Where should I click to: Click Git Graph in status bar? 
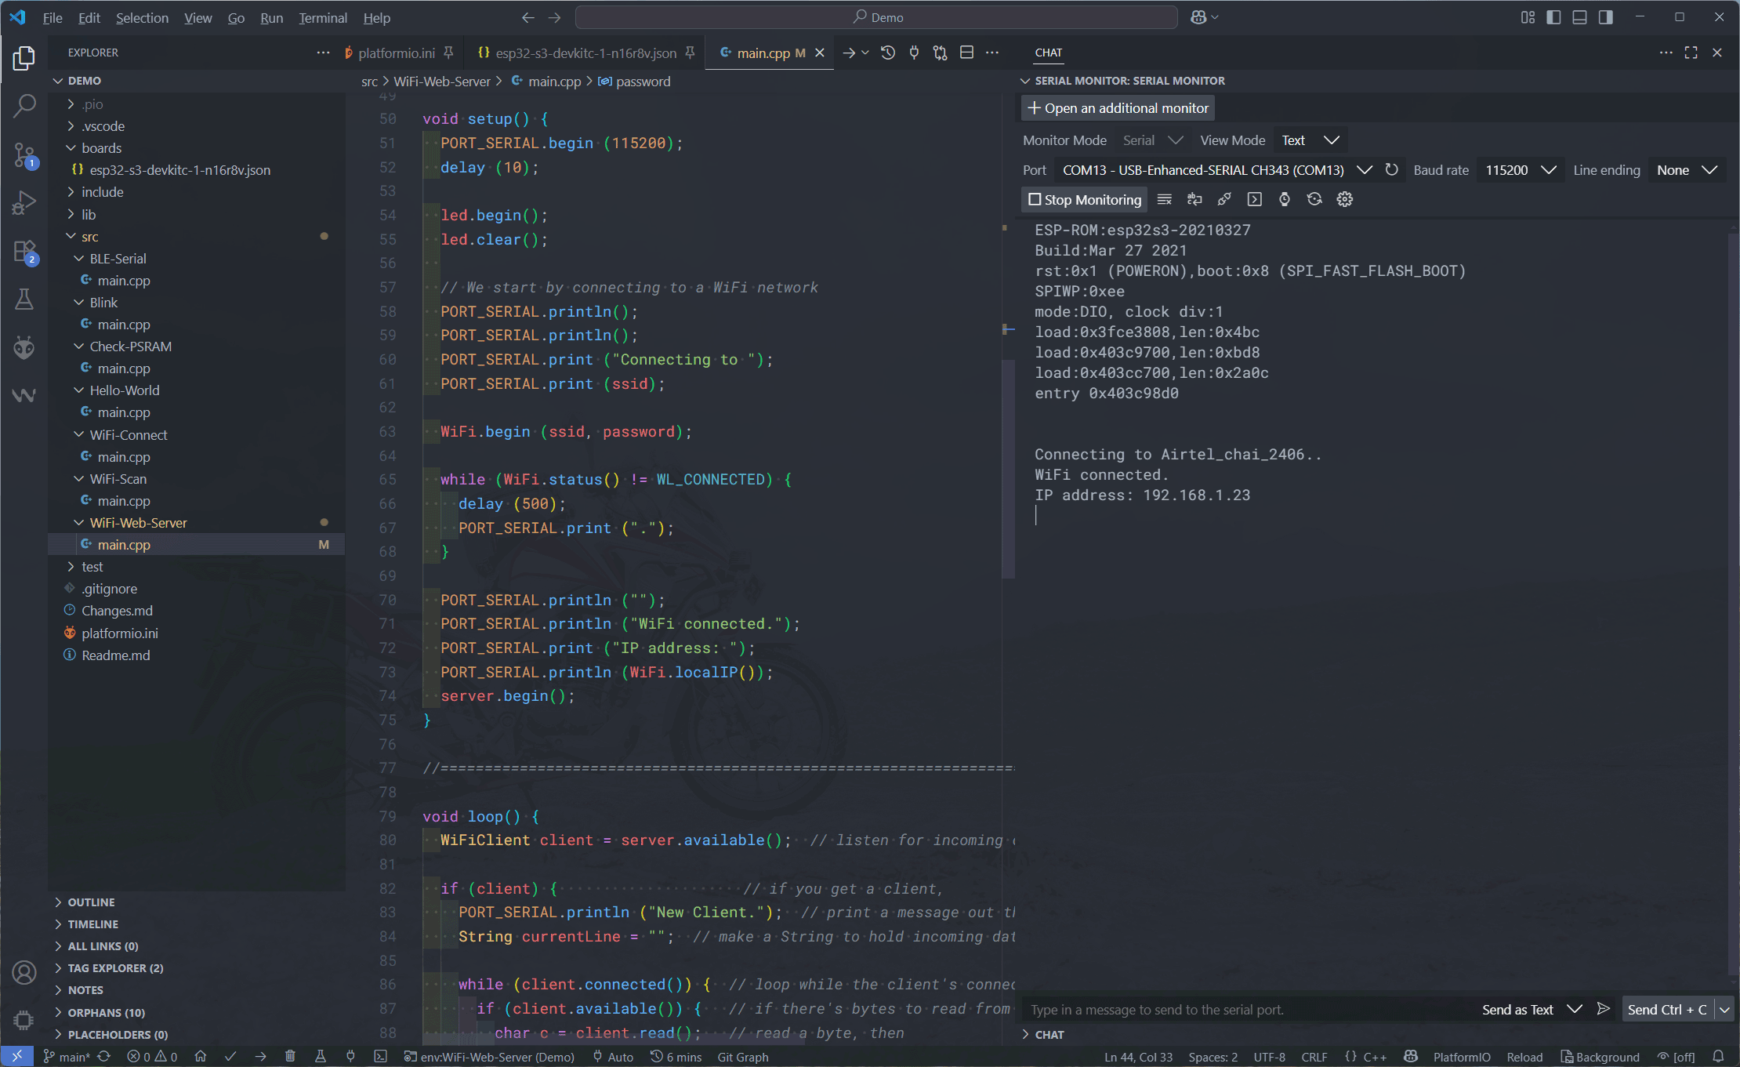point(742,1057)
